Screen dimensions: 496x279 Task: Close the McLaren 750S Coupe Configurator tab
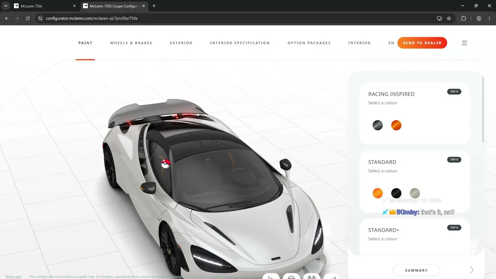click(x=144, y=6)
